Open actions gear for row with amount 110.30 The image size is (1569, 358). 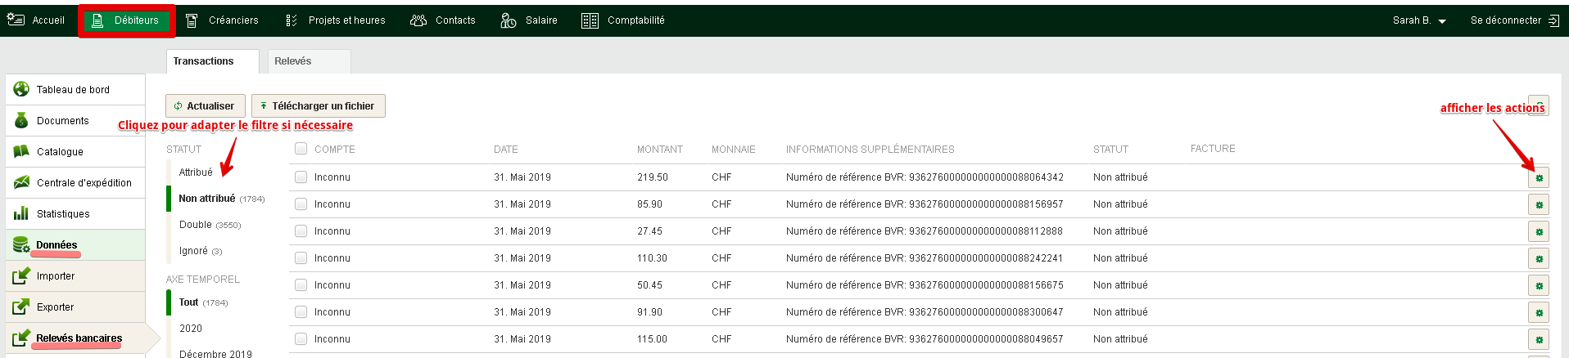tap(1539, 259)
